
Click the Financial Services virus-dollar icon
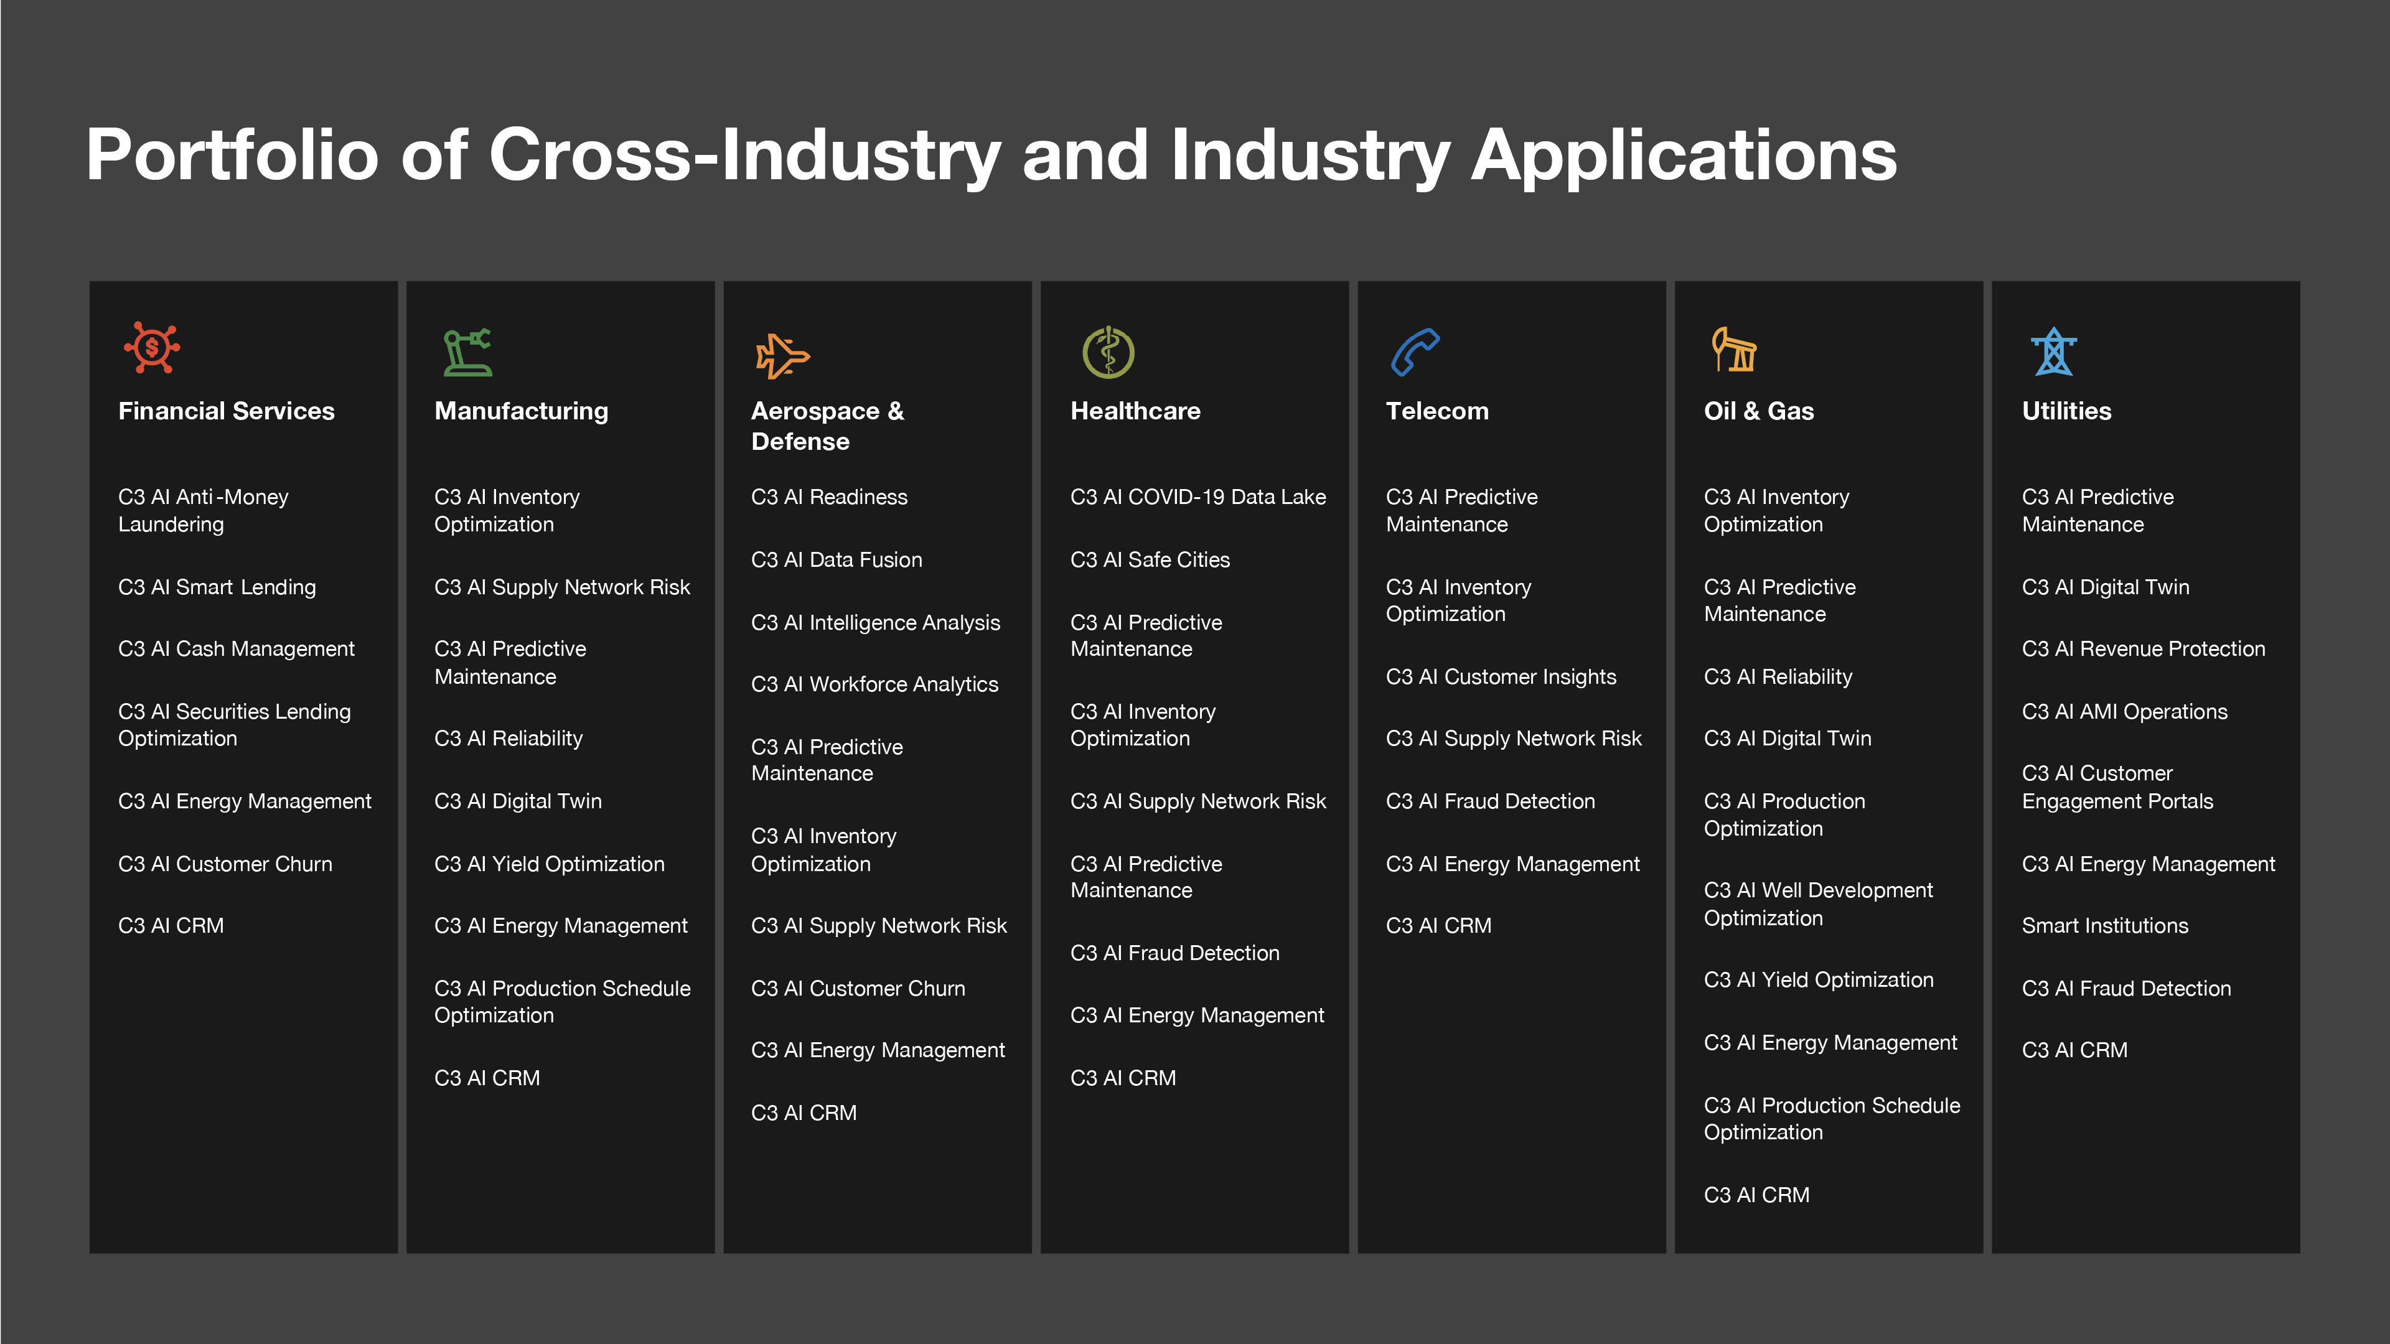(x=151, y=348)
